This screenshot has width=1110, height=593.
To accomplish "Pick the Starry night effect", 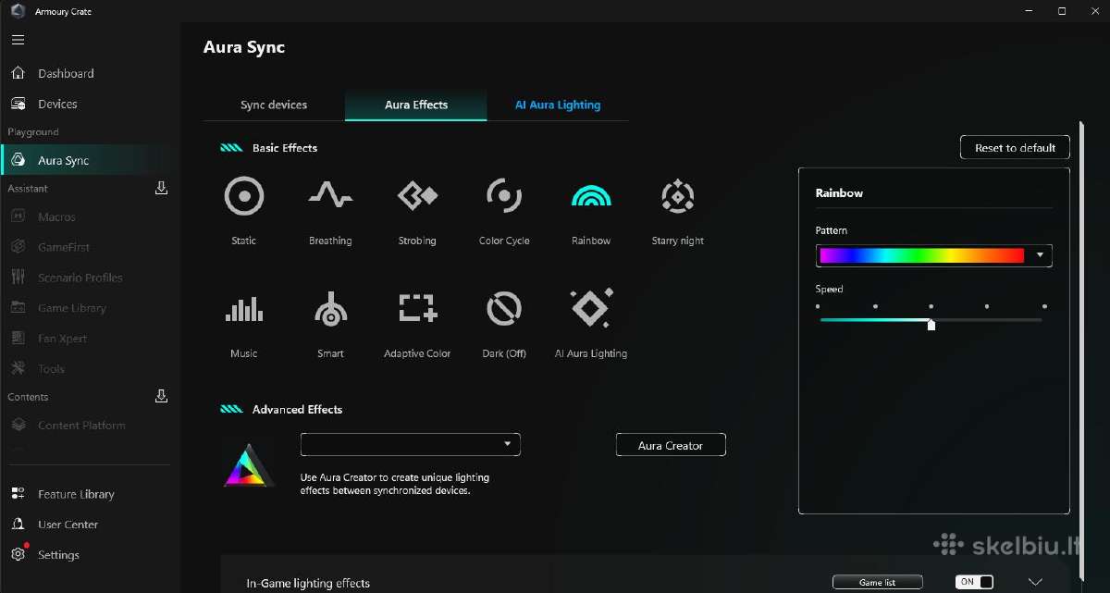I will (x=678, y=196).
